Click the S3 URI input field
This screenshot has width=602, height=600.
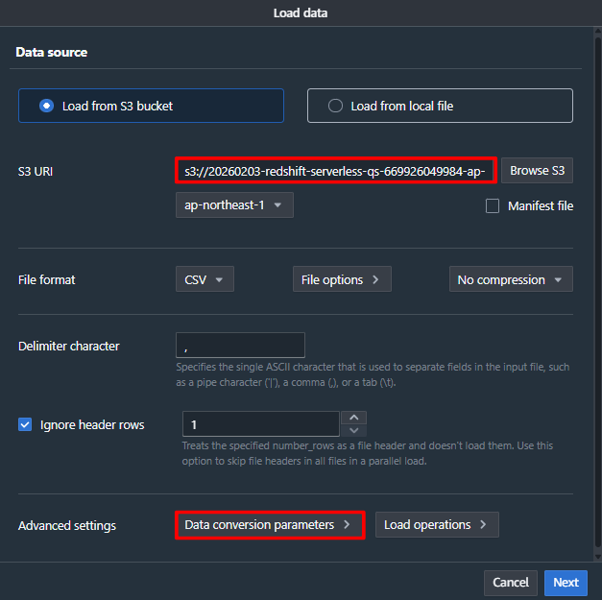336,172
